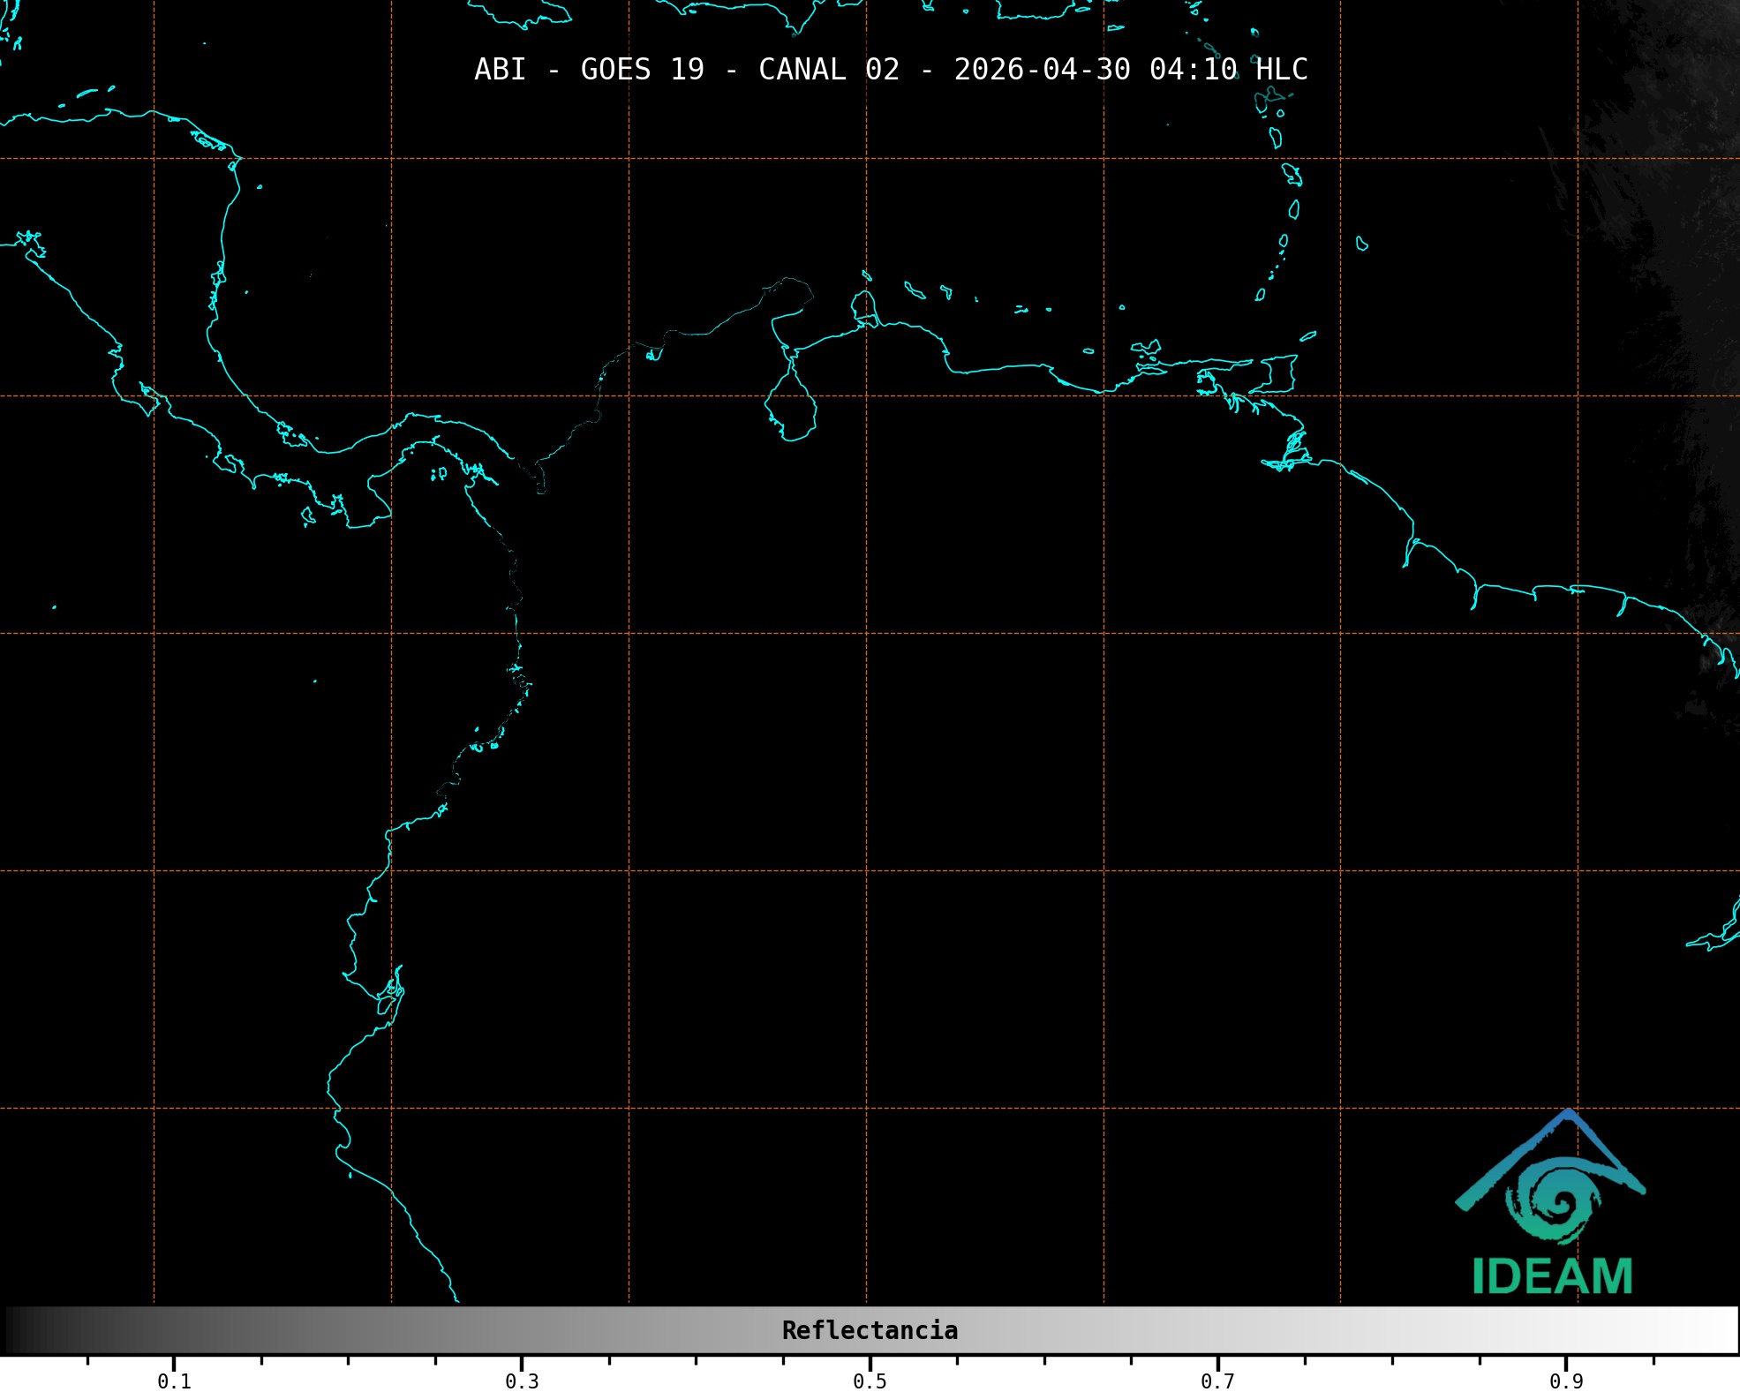
Task: Click the image title text with GOES 19
Action: pyautogui.click(x=890, y=70)
